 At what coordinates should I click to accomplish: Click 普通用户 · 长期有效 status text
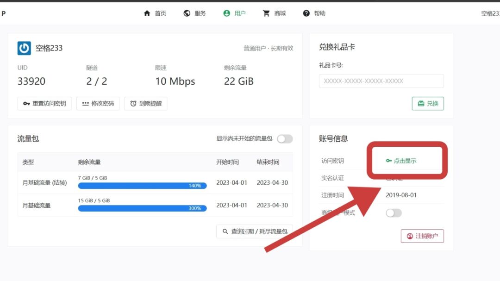tap(269, 49)
